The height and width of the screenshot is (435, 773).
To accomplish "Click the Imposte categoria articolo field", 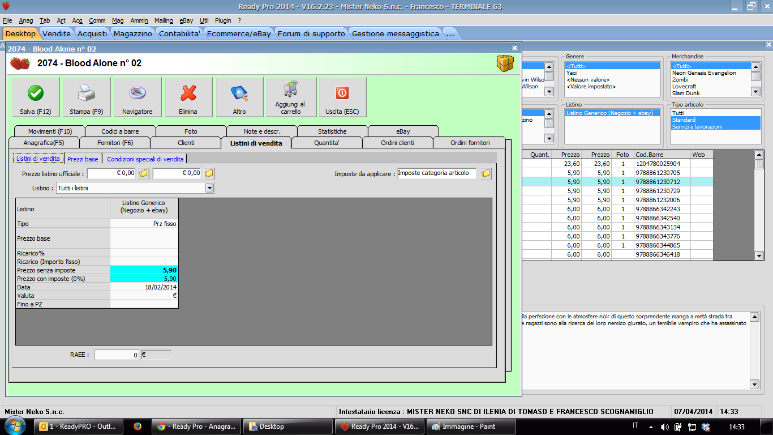I will click(437, 173).
